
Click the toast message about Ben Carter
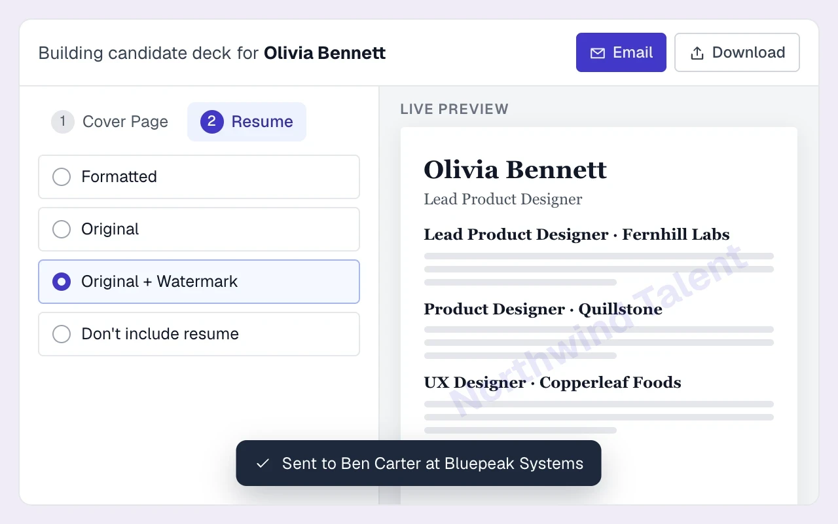[x=418, y=463]
